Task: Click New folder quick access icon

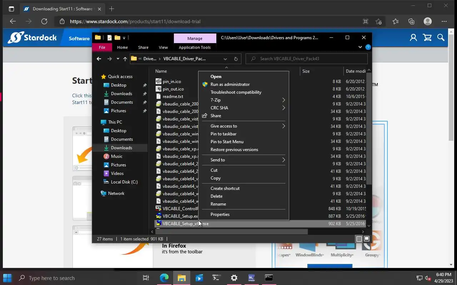Action: [117, 38]
